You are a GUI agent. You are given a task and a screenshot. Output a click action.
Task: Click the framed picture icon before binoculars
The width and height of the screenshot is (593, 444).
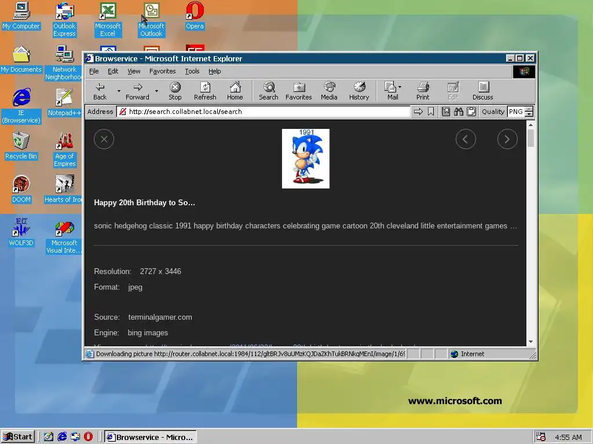[x=446, y=112]
